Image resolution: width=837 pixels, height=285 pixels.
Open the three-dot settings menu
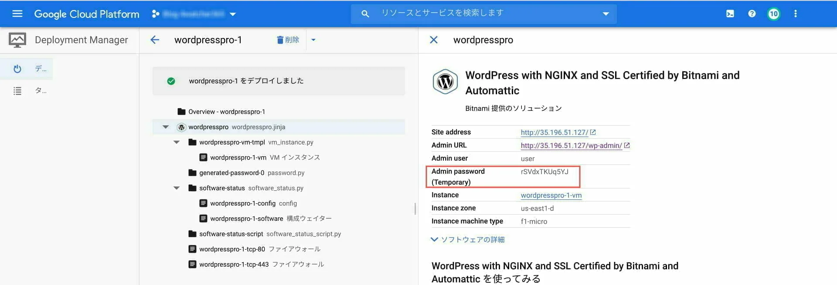[796, 14]
